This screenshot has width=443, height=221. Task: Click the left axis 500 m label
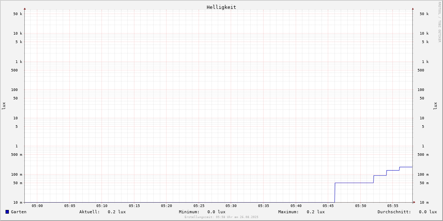pyautogui.click(x=17, y=155)
